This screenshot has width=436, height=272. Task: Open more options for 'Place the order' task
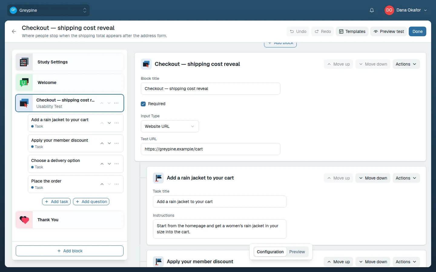pos(117,184)
